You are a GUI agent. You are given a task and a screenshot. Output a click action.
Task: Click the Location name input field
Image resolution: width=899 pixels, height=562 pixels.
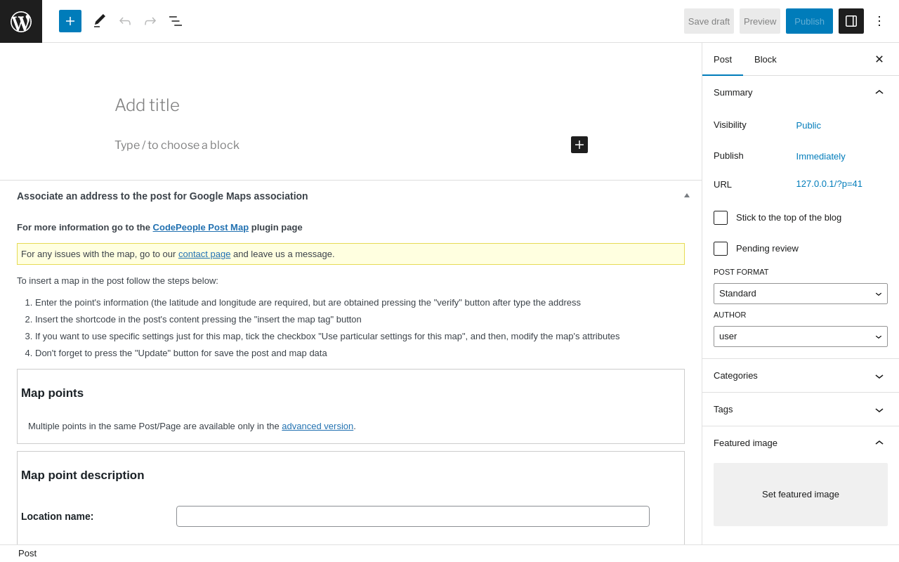(413, 516)
